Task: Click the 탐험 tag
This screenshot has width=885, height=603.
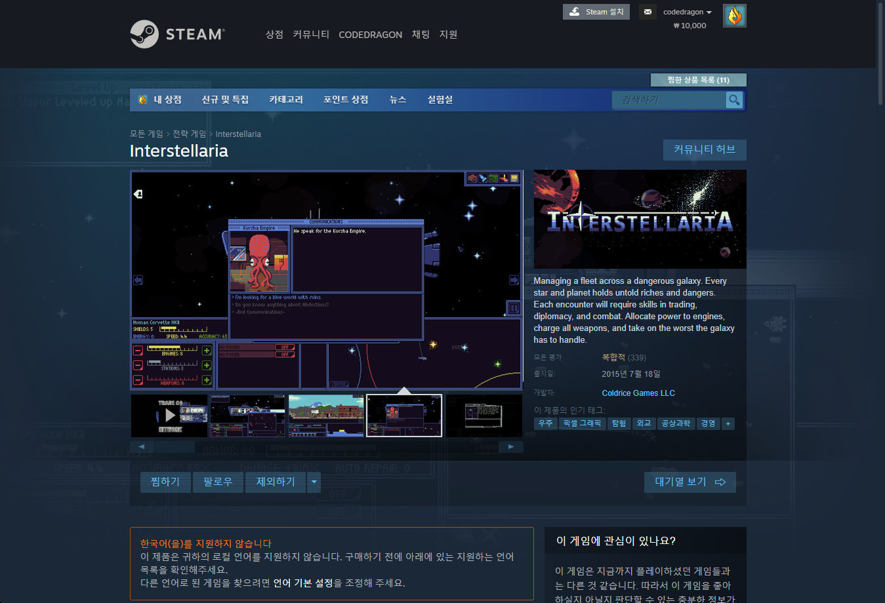Action: point(619,423)
